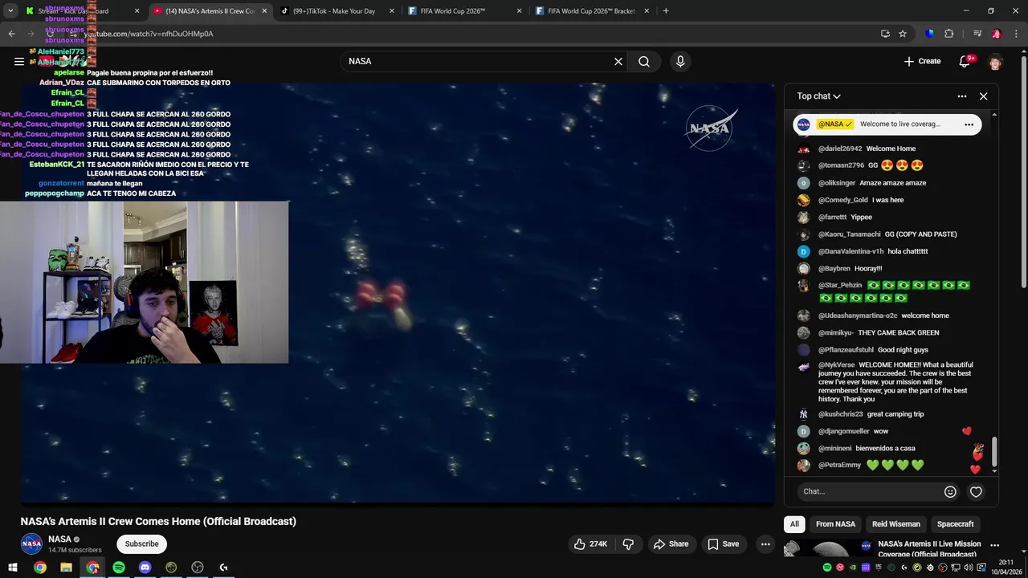
Task: Open more actions menu beside Save
Action: coord(765,543)
